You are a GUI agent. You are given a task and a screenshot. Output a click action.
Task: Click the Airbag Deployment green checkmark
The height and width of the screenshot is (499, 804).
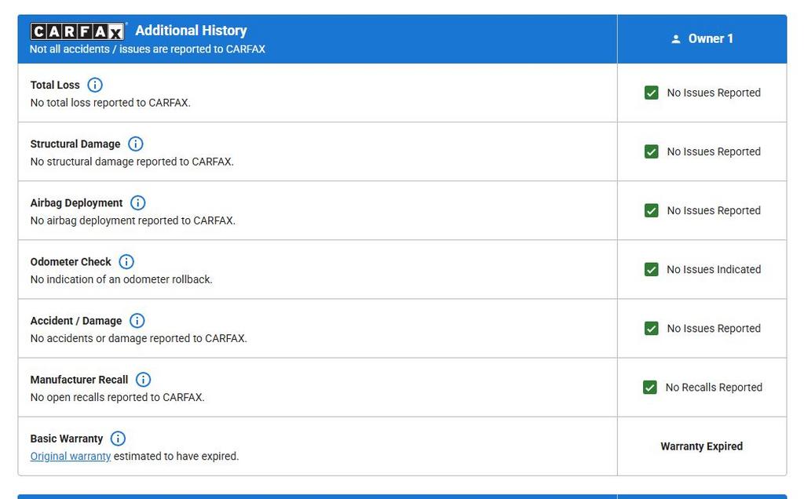coord(651,210)
